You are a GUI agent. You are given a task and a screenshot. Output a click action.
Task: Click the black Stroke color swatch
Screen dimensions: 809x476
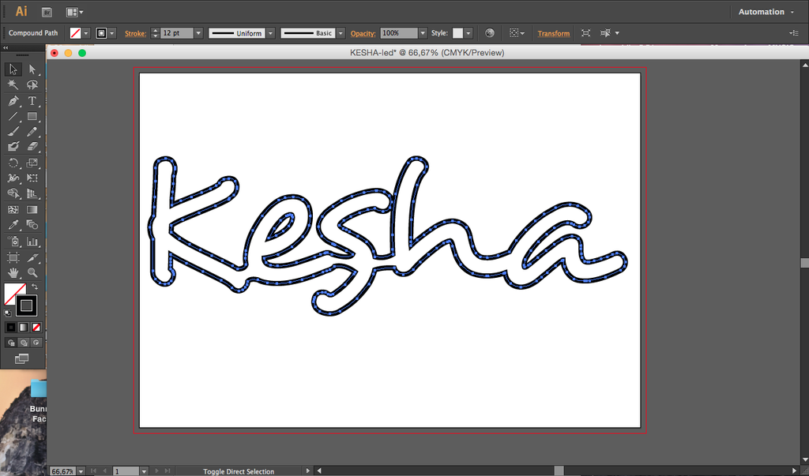(26, 305)
